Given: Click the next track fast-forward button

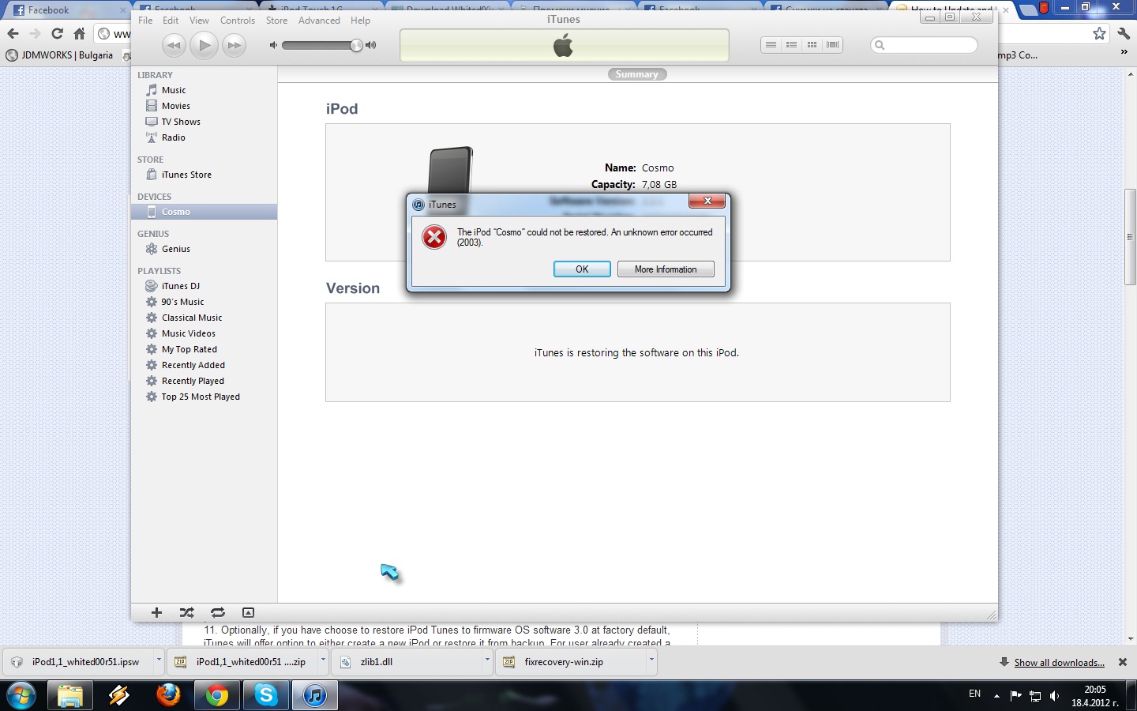Looking at the screenshot, I should (x=235, y=45).
